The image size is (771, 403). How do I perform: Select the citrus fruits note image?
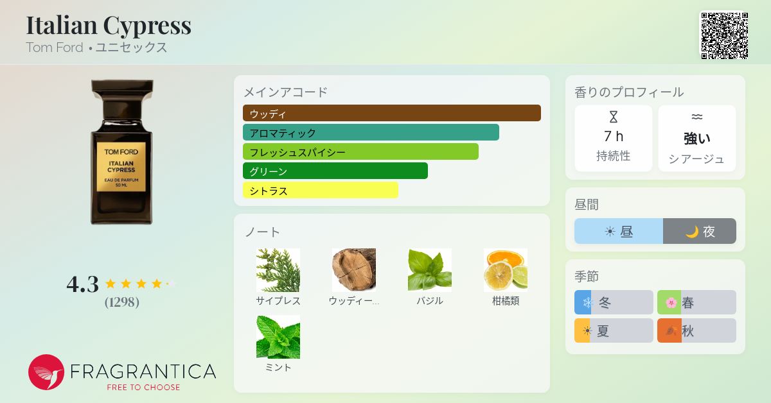pos(506,270)
